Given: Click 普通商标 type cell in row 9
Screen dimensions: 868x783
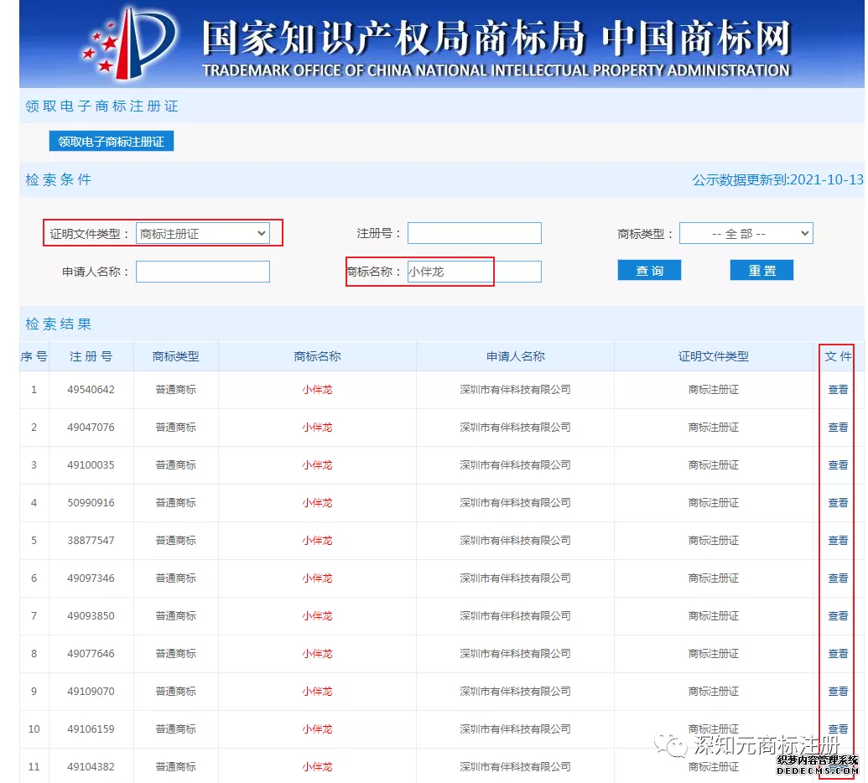Looking at the screenshot, I should click(175, 691).
